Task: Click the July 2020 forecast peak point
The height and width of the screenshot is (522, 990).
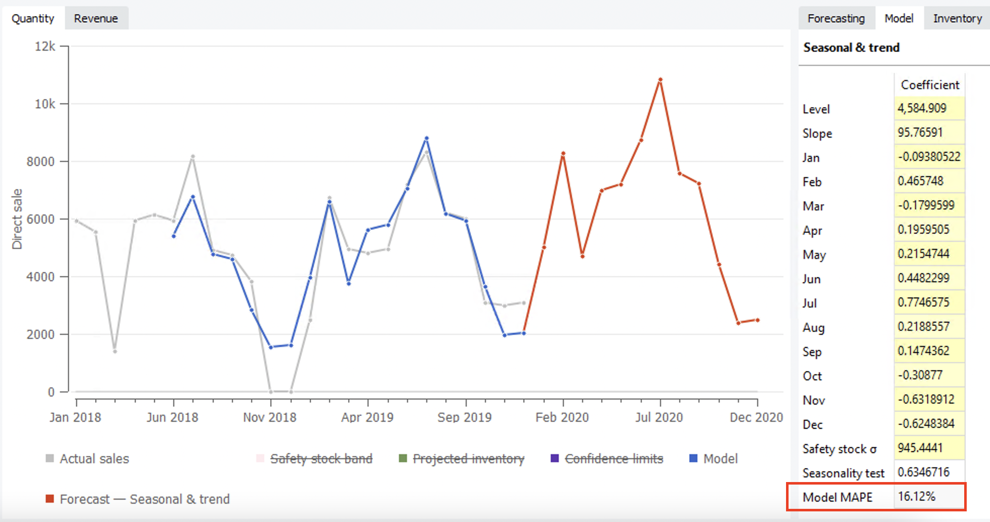Action: coord(660,79)
